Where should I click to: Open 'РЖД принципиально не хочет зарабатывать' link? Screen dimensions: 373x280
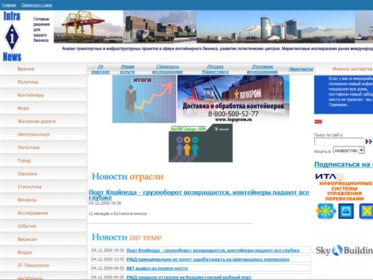[x=208, y=259]
